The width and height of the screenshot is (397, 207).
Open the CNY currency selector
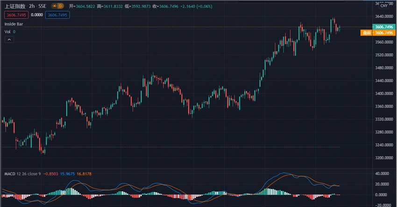[x=383, y=6]
